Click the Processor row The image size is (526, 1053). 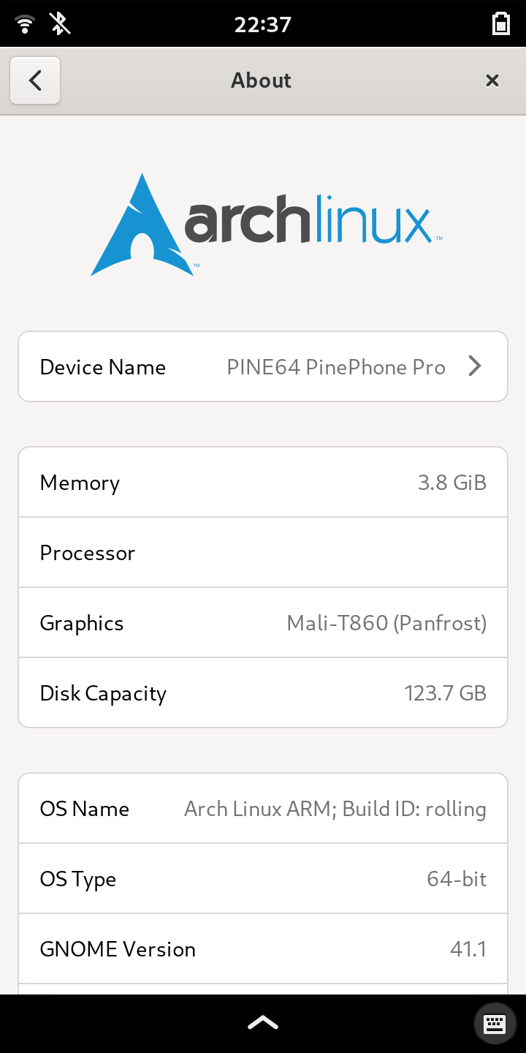263,553
